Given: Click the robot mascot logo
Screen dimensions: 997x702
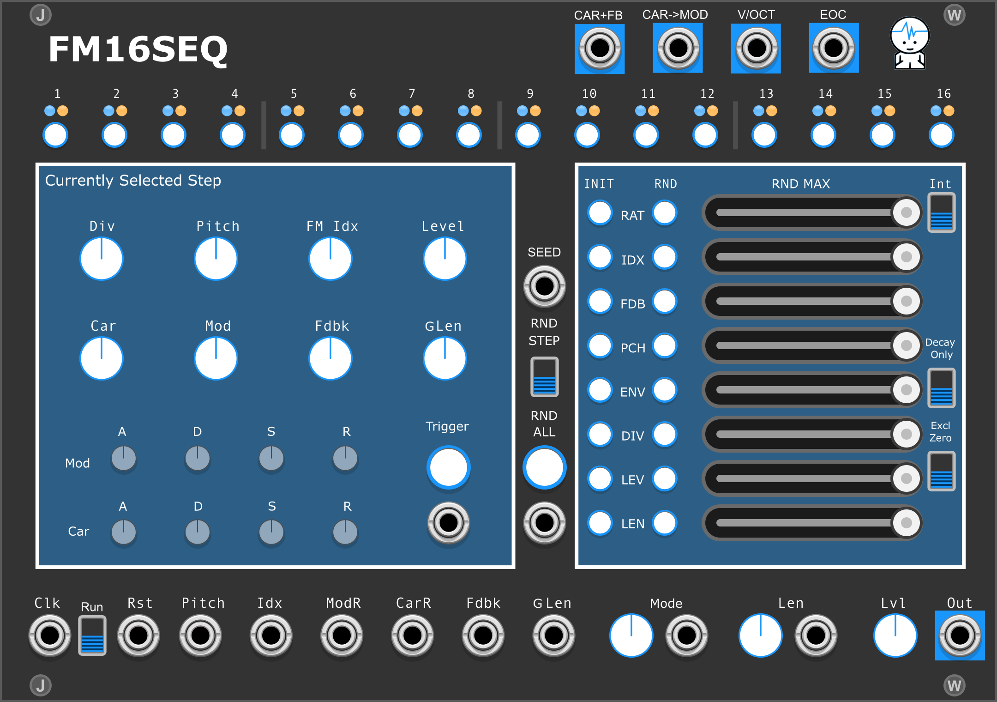Looking at the screenshot, I should pyautogui.click(x=909, y=43).
